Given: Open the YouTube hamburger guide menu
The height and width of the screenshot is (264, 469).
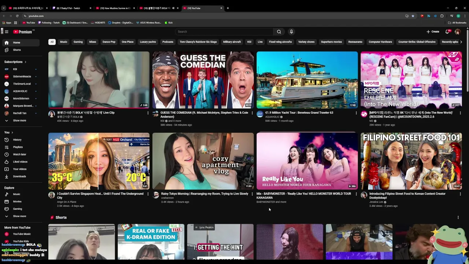Looking at the screenshot, I should click(x=7, y=32).
